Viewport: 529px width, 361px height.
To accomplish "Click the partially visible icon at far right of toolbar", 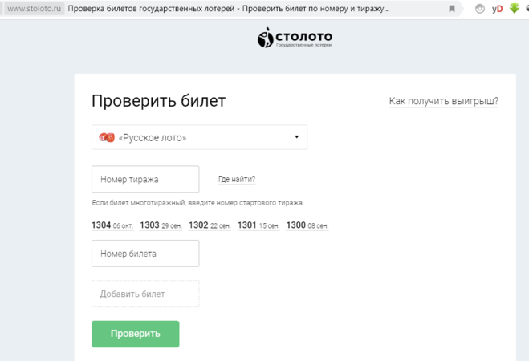I will (x=527, y=9).
